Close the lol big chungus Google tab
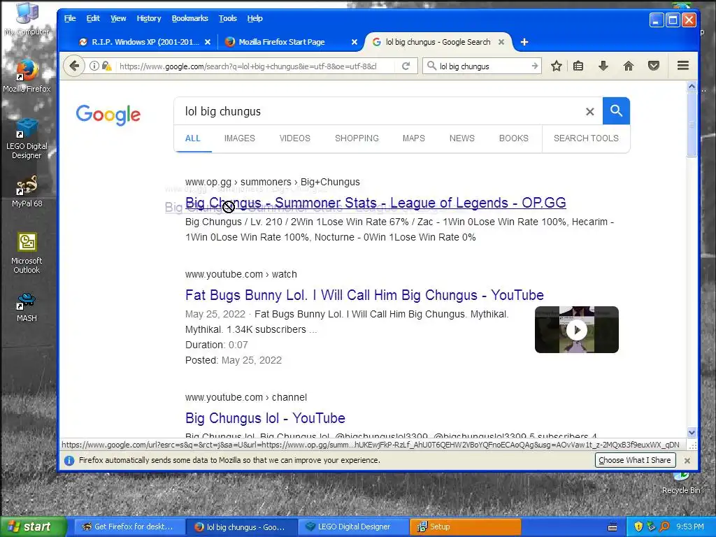The image size is (716, 537). tap(501, 42)
